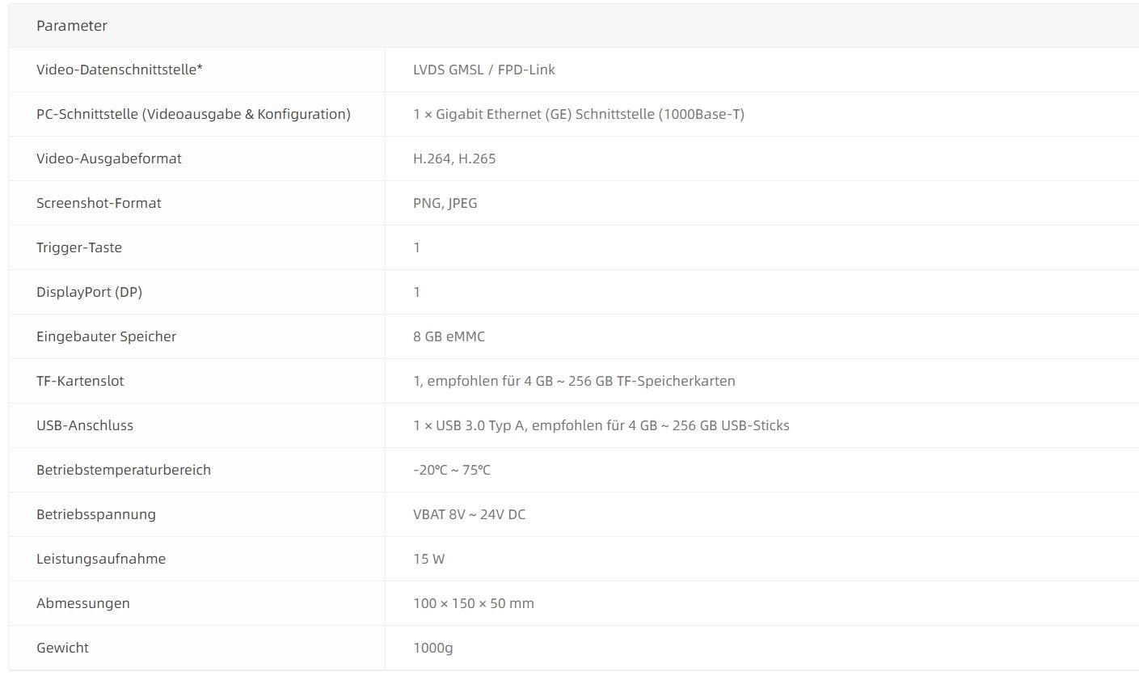The image size is (1139, 676).
Task: Click the DisplayPort (DP) row label
Action: pyautogui.click(x=89, y=292)
